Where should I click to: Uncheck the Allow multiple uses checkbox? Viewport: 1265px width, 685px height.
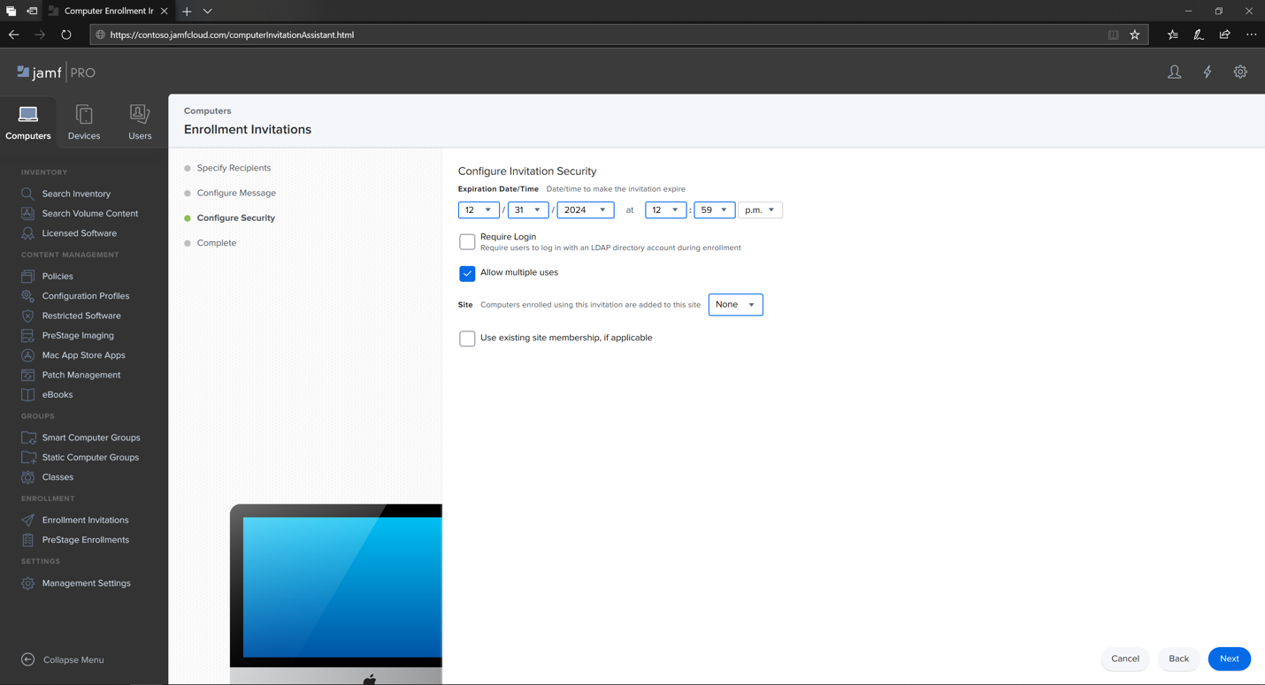467,273
